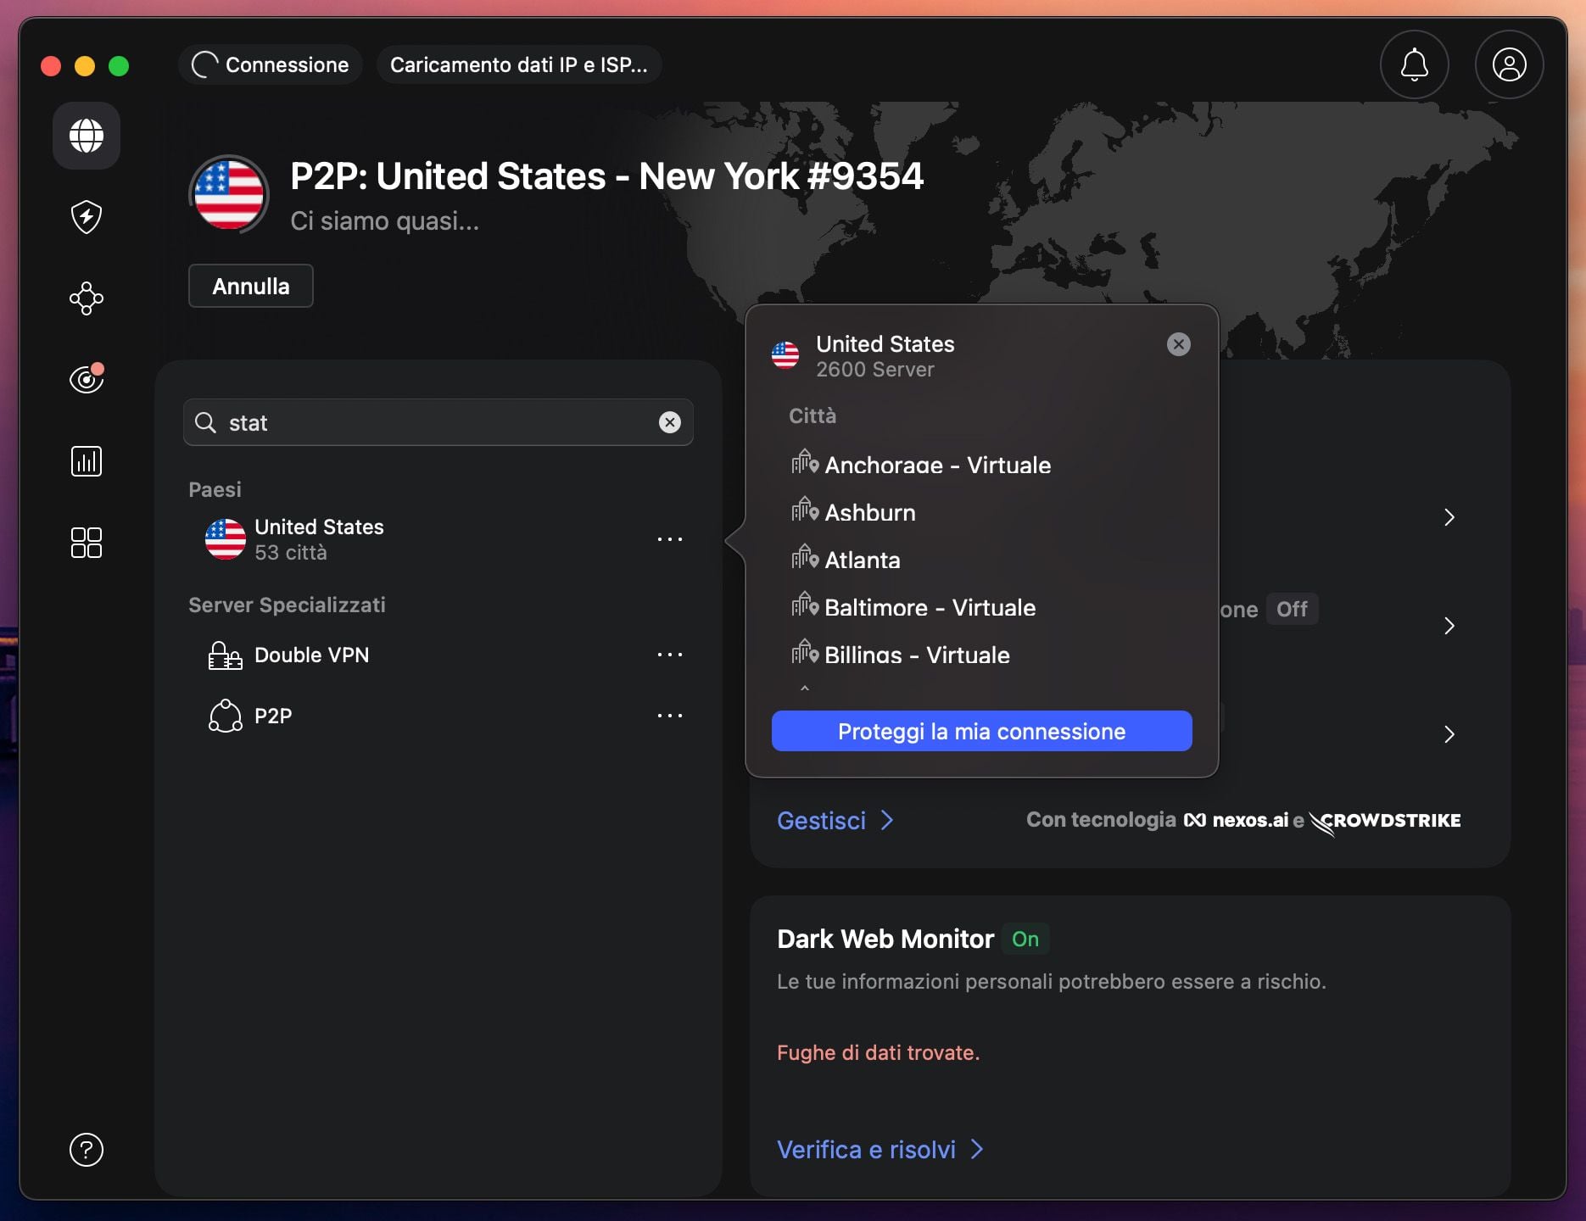This screenshot has height=1221, width=1586.
Task: Open Dark Web Monitor eye icon with notification dot
Action: (86, 380)
